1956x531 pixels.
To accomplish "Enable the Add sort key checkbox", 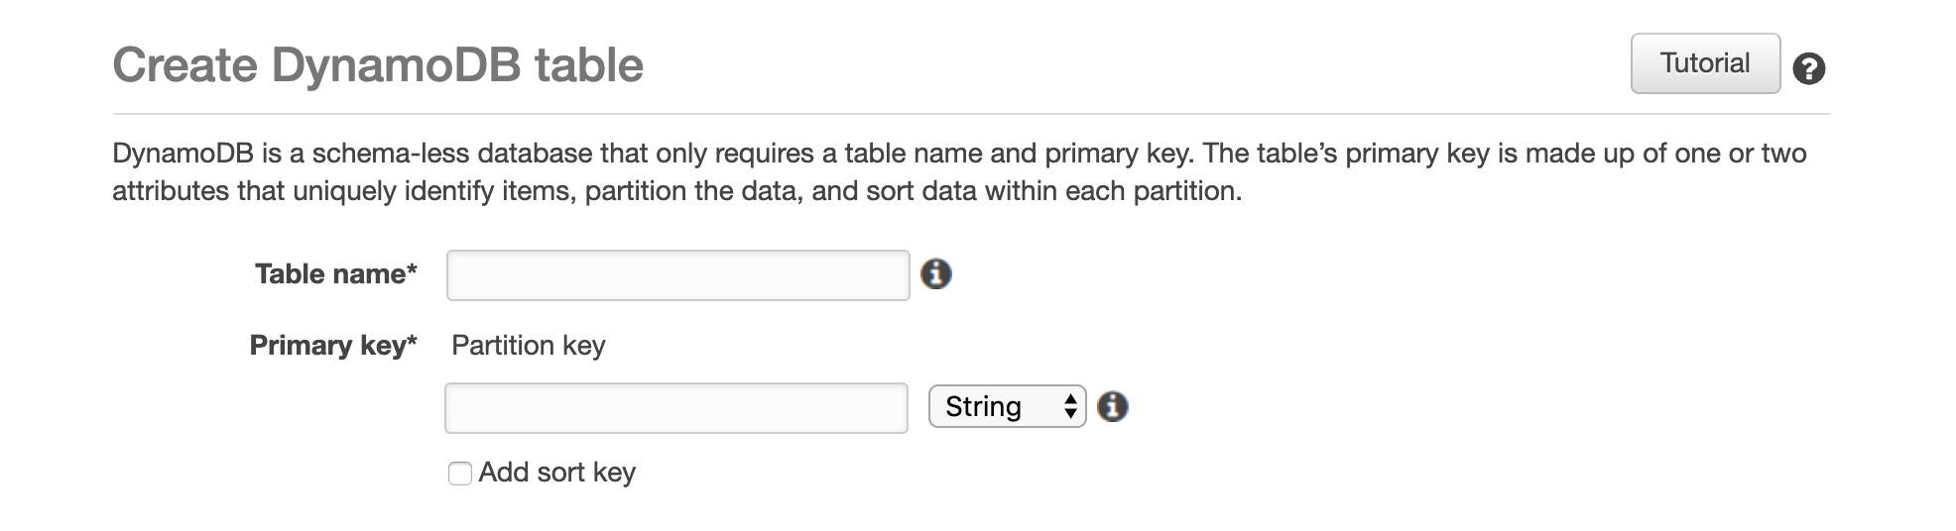I will (x=460, y=474).
